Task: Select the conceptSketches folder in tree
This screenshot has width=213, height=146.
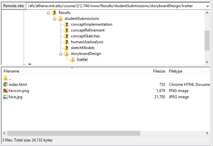Action: [x=85, y=36]
